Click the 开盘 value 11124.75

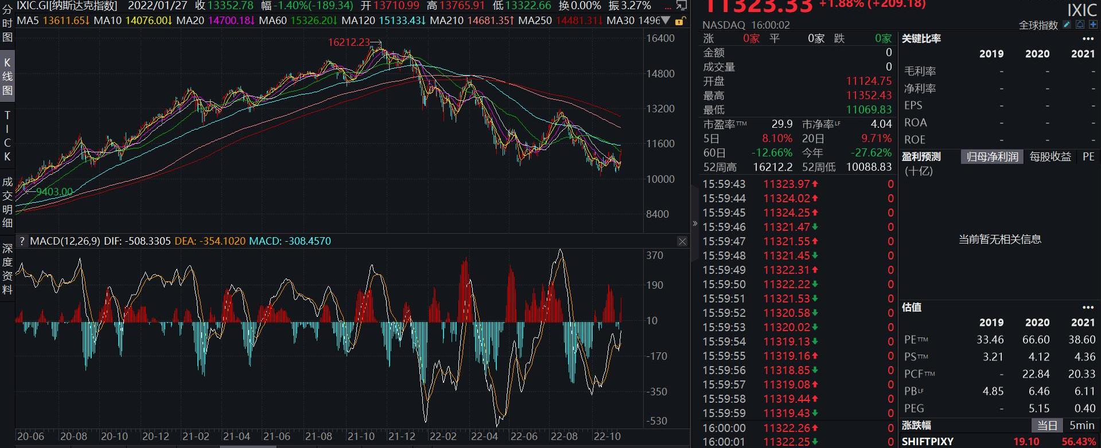(869, 81)
